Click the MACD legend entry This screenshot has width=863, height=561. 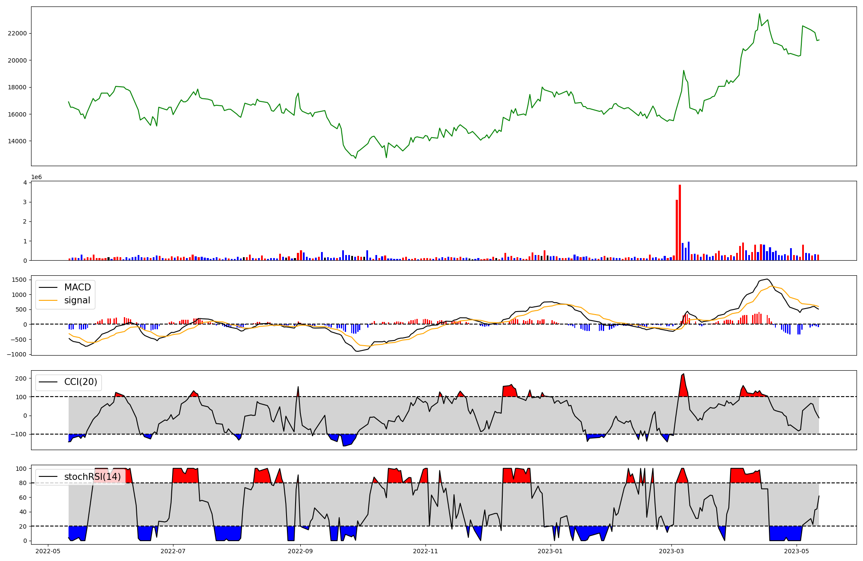click(x=77, y=287)
